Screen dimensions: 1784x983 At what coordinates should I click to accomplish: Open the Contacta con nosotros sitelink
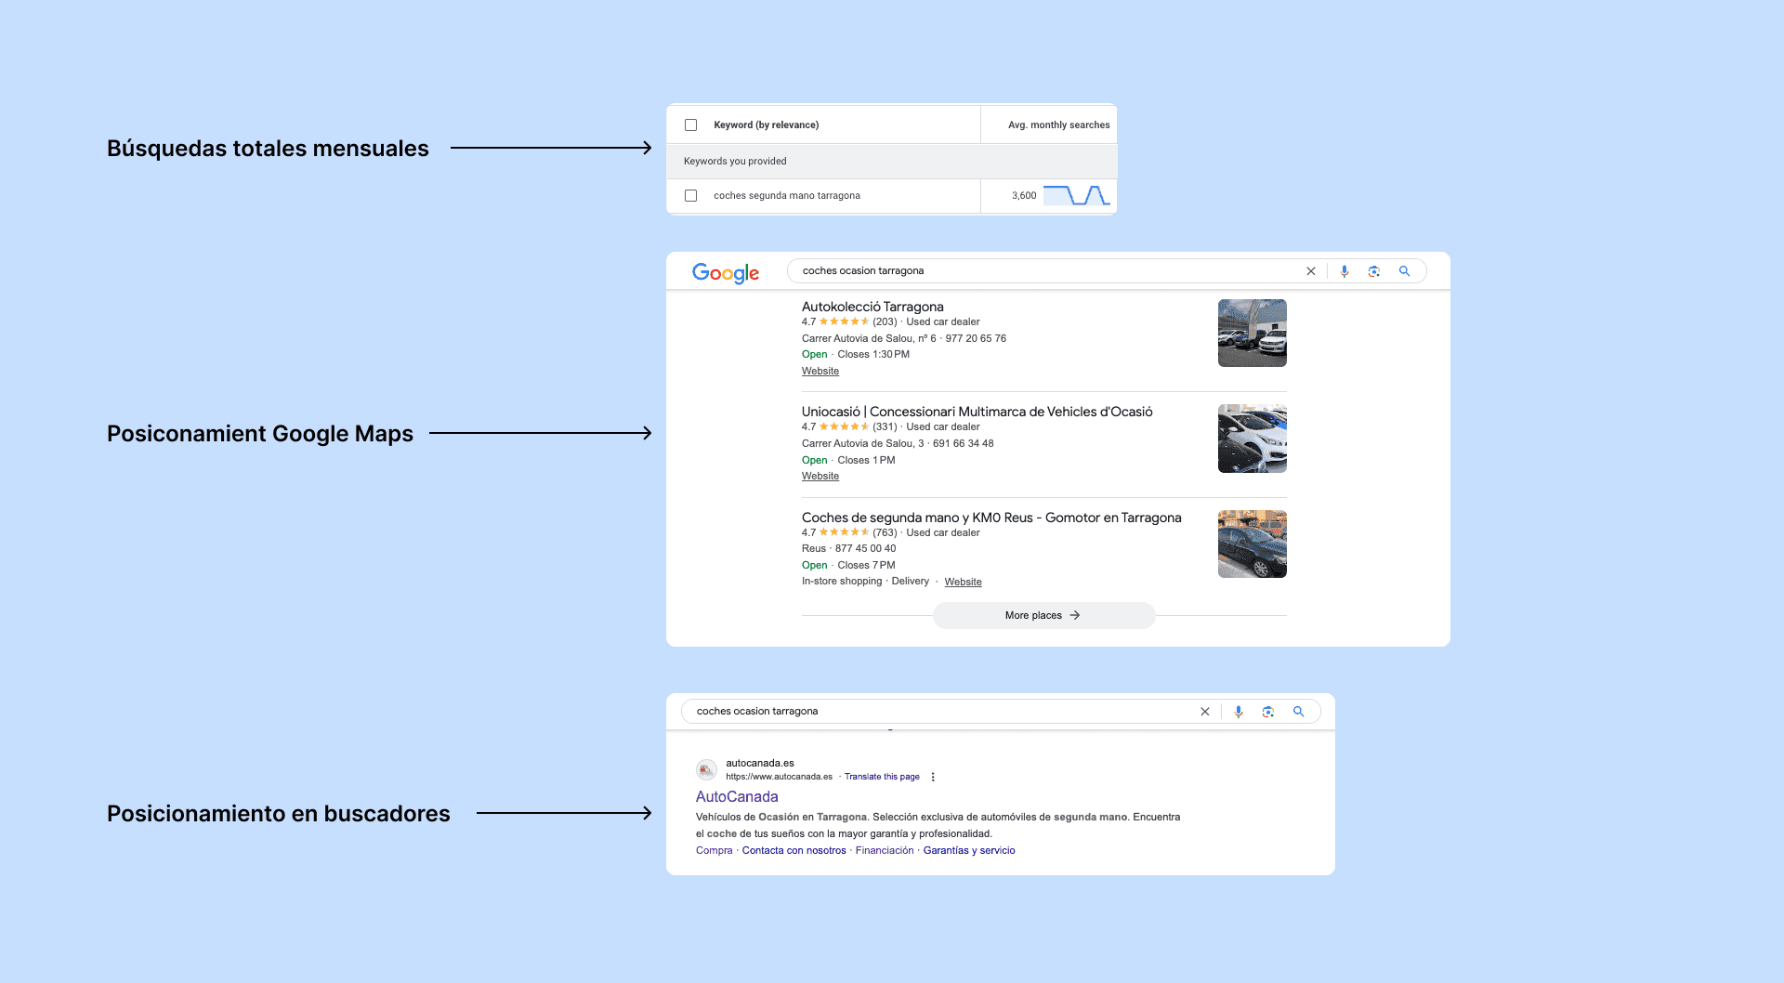click(794, 850)
